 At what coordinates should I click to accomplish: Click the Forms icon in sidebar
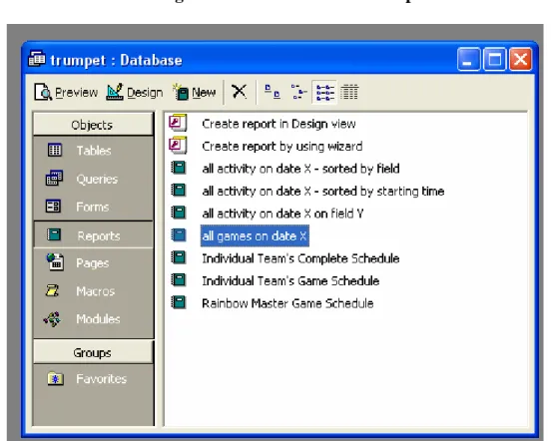(x=54, y=207)
